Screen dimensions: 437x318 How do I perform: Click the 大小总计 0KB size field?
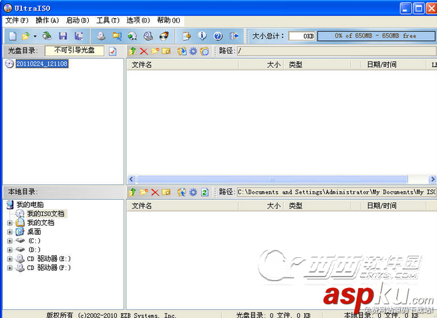pos(302,36)
